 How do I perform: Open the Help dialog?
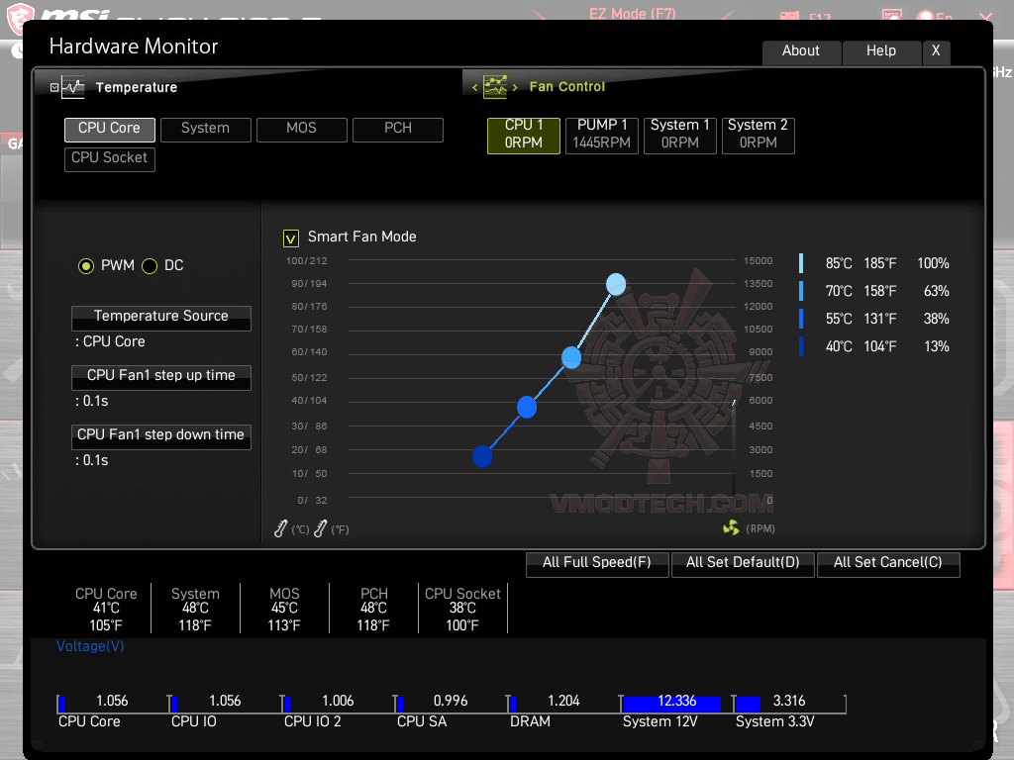click(x=881, y=51)
